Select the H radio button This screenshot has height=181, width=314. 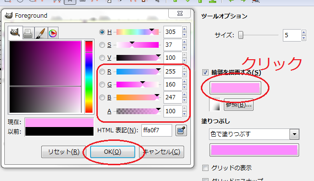click(102, 32)
